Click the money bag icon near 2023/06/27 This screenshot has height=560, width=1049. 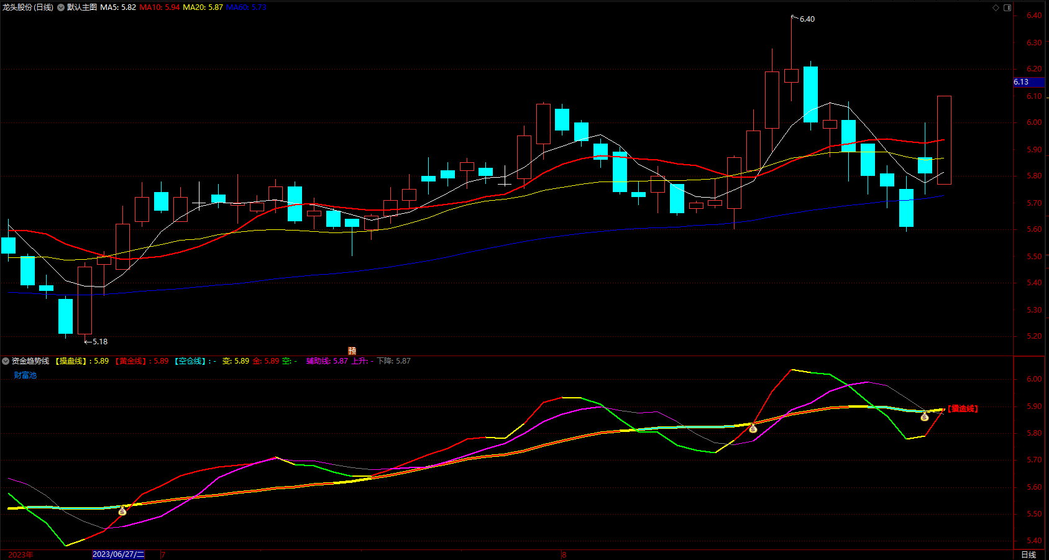tap(122, 511)
